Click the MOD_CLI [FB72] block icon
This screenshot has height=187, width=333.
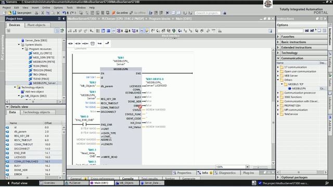30,53
